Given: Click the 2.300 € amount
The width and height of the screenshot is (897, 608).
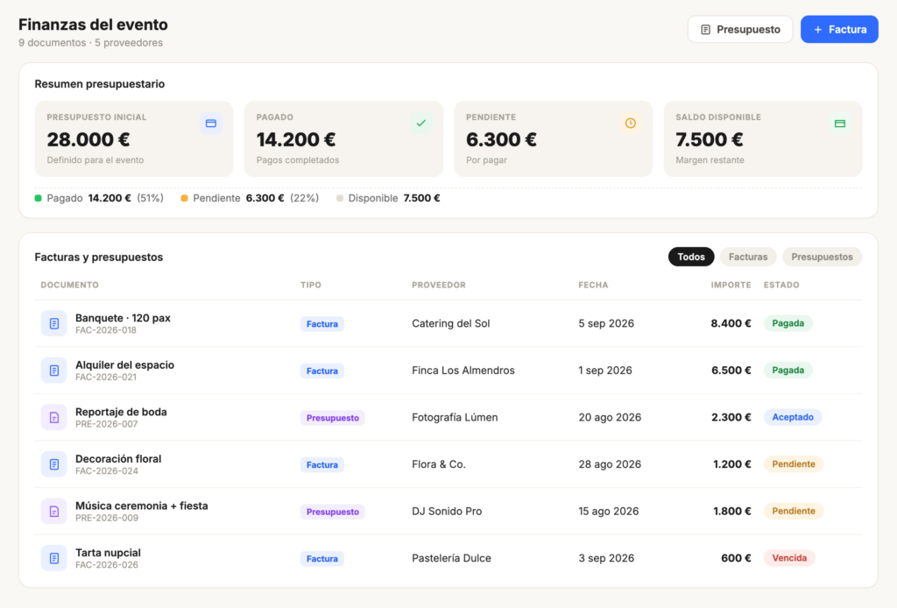Looking at the screenshot, I should 731,417.
